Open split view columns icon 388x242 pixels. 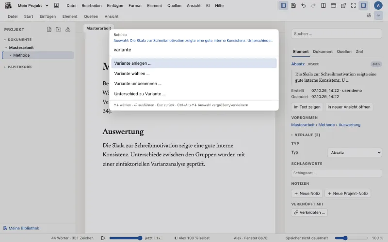click(x=323, y=5)
